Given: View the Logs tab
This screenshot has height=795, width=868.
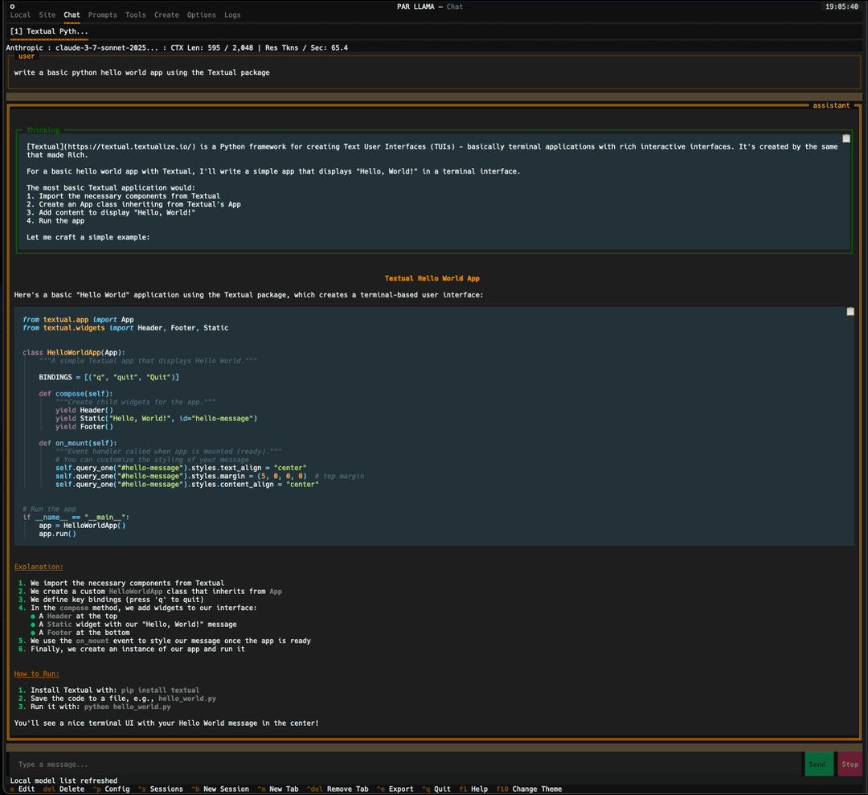Looking at the screenshot, I should (232, 15).
